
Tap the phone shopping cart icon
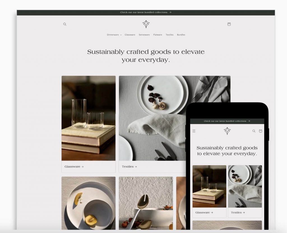tap(260, 131)
